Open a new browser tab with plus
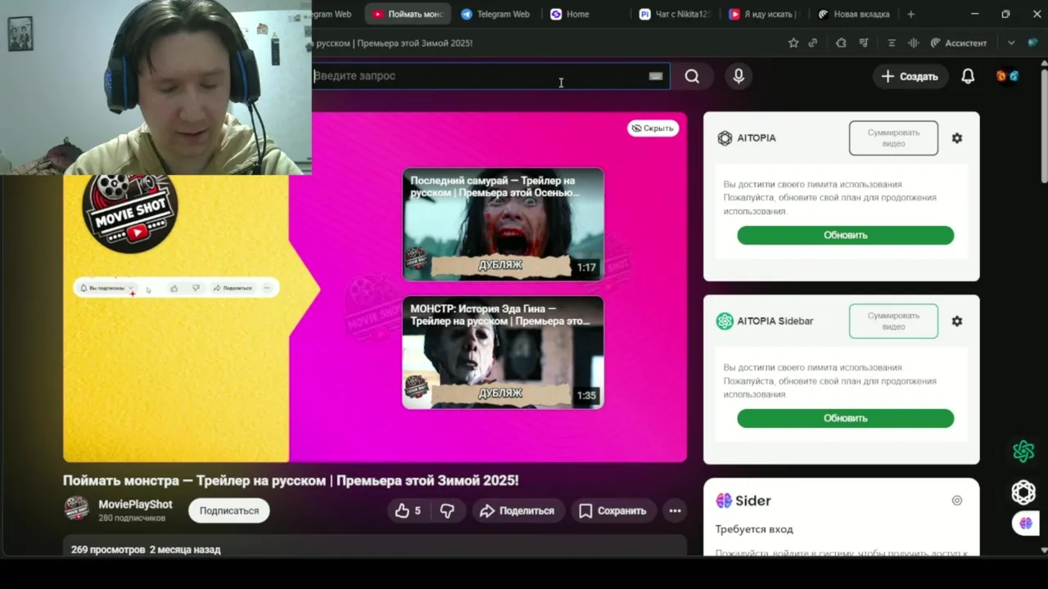This screenshot has width=1048, height=589. click(911, 14)
